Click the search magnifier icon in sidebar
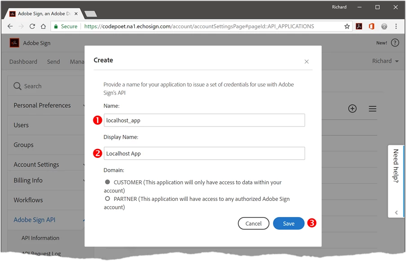 coord(18,86)
